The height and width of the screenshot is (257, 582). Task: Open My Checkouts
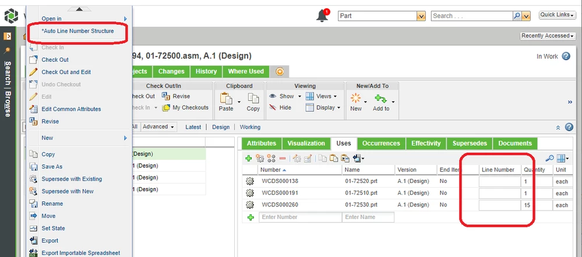[x=185, y=108]
